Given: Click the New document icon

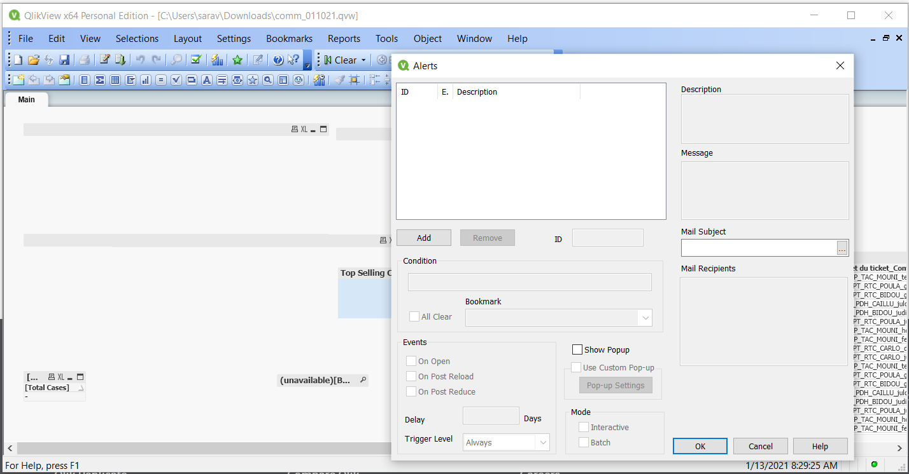Looking at the screenshot, I should (18, 60).
